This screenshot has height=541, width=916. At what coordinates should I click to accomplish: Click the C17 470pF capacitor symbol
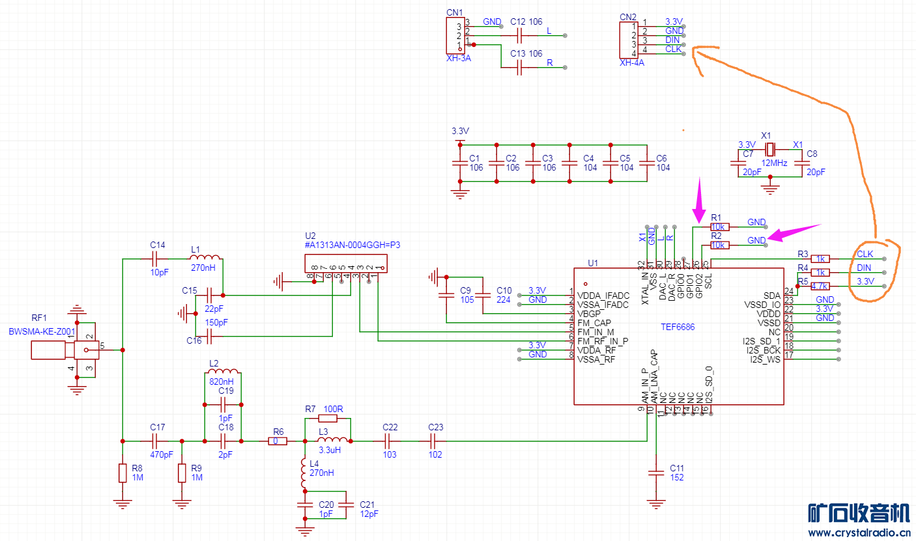click(x=154, y=441)
